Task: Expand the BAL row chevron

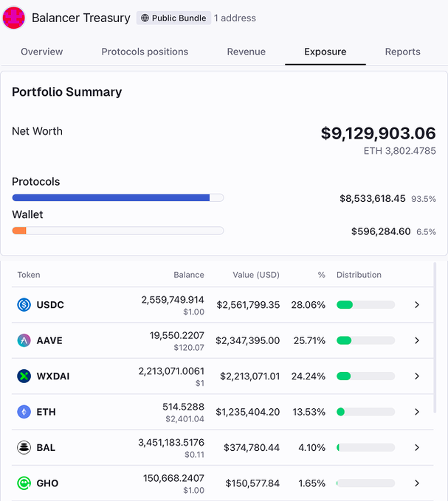Action: click(417, 448)
